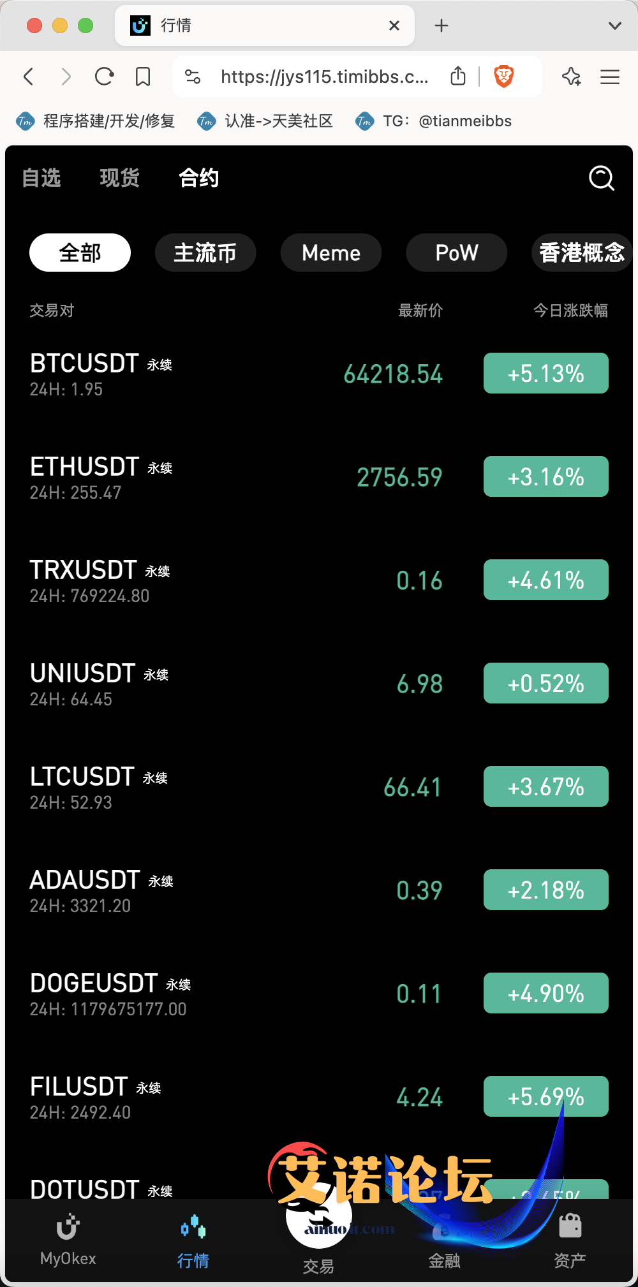
Task: Open the 资产 wallet icon in bottom navigation
Action: coord(570,1225)
